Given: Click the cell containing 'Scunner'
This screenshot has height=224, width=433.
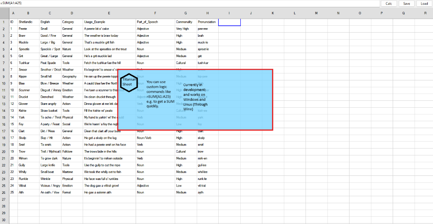Looking at the screenshot, I should 28,90.
